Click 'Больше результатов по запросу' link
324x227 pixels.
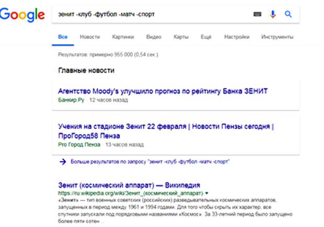pyautogui.click(x=150, y=162)
